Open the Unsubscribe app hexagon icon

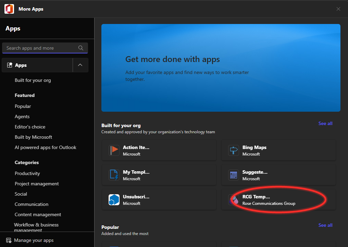tap(114, 199)
